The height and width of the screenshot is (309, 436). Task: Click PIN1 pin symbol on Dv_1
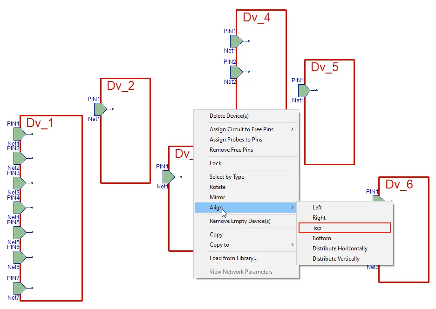(x=19, y=134)
